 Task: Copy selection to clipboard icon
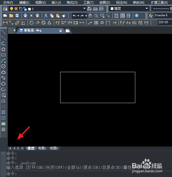point(52,16)
